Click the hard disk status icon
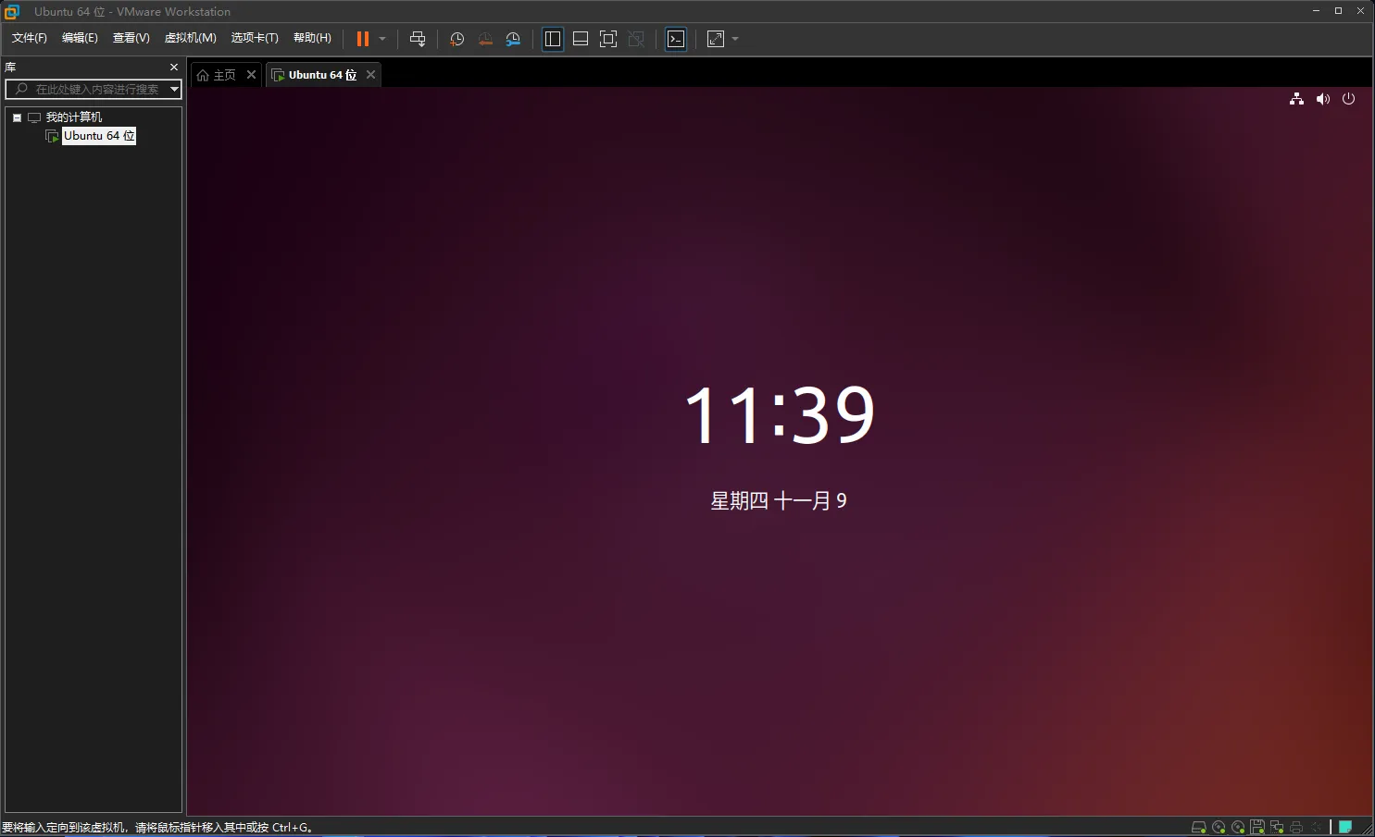 click(1198, 827)
